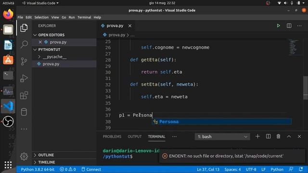Show more panel tabs via ellipsis

tap(174, 136)
